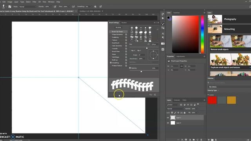
Task: Delete layer trash icon
Action: [201, 140]
